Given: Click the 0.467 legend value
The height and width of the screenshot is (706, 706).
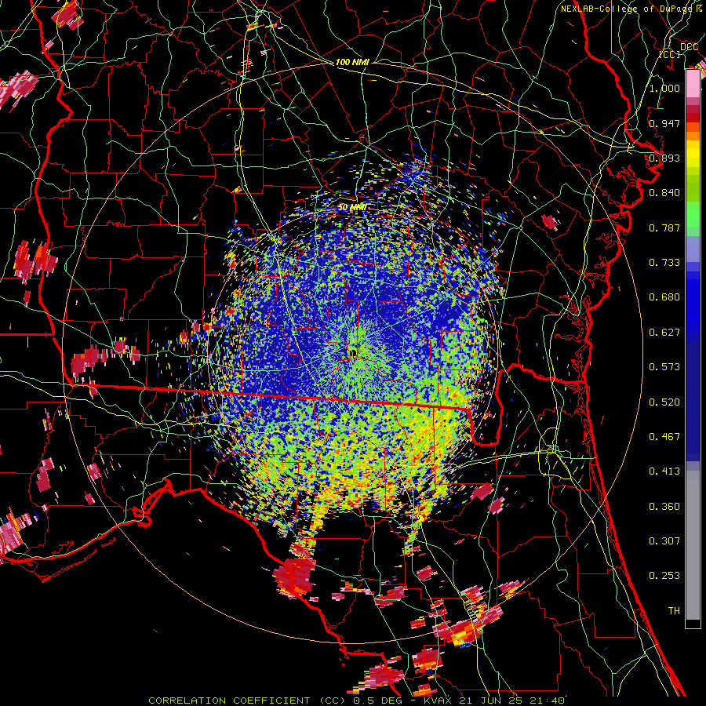Looking at the screenshot, I should pyautogui.click(x=664, y=437).
